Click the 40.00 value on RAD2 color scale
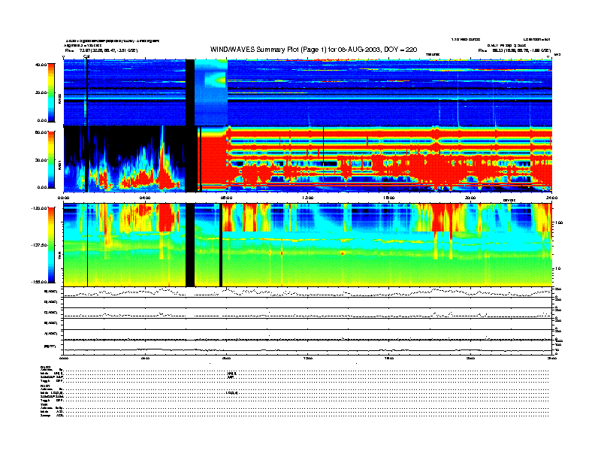Screen dimensions: 595x460 41,65
